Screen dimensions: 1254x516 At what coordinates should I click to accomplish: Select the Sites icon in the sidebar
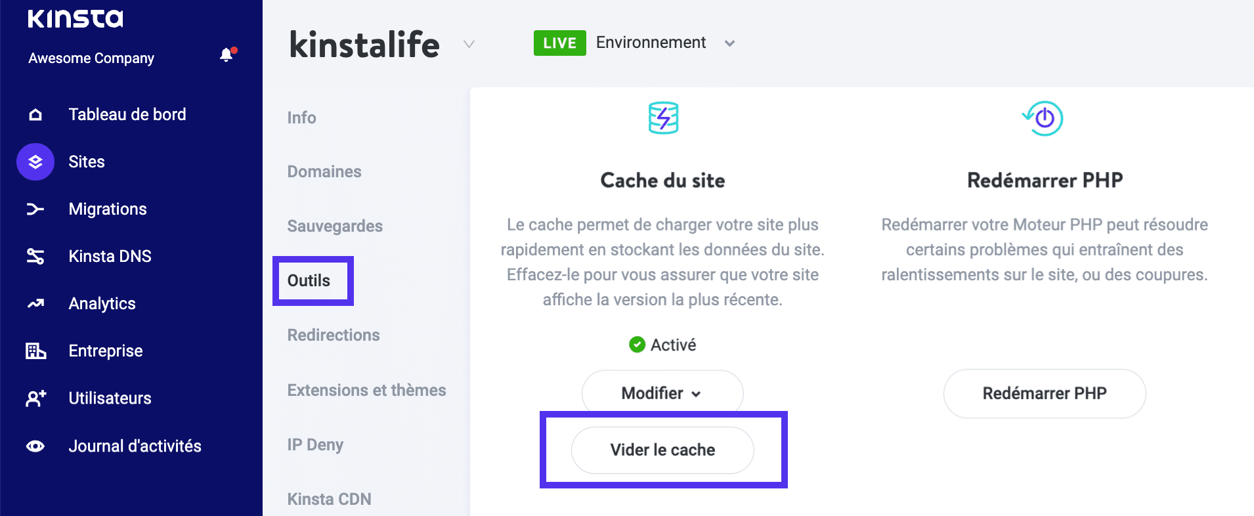35,161
